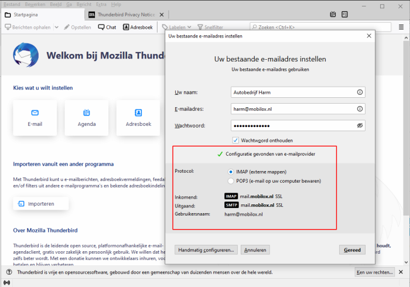
Task: Toggle the Wachtwoord onthouden checkbox
Action: click(x=235, y=141)
